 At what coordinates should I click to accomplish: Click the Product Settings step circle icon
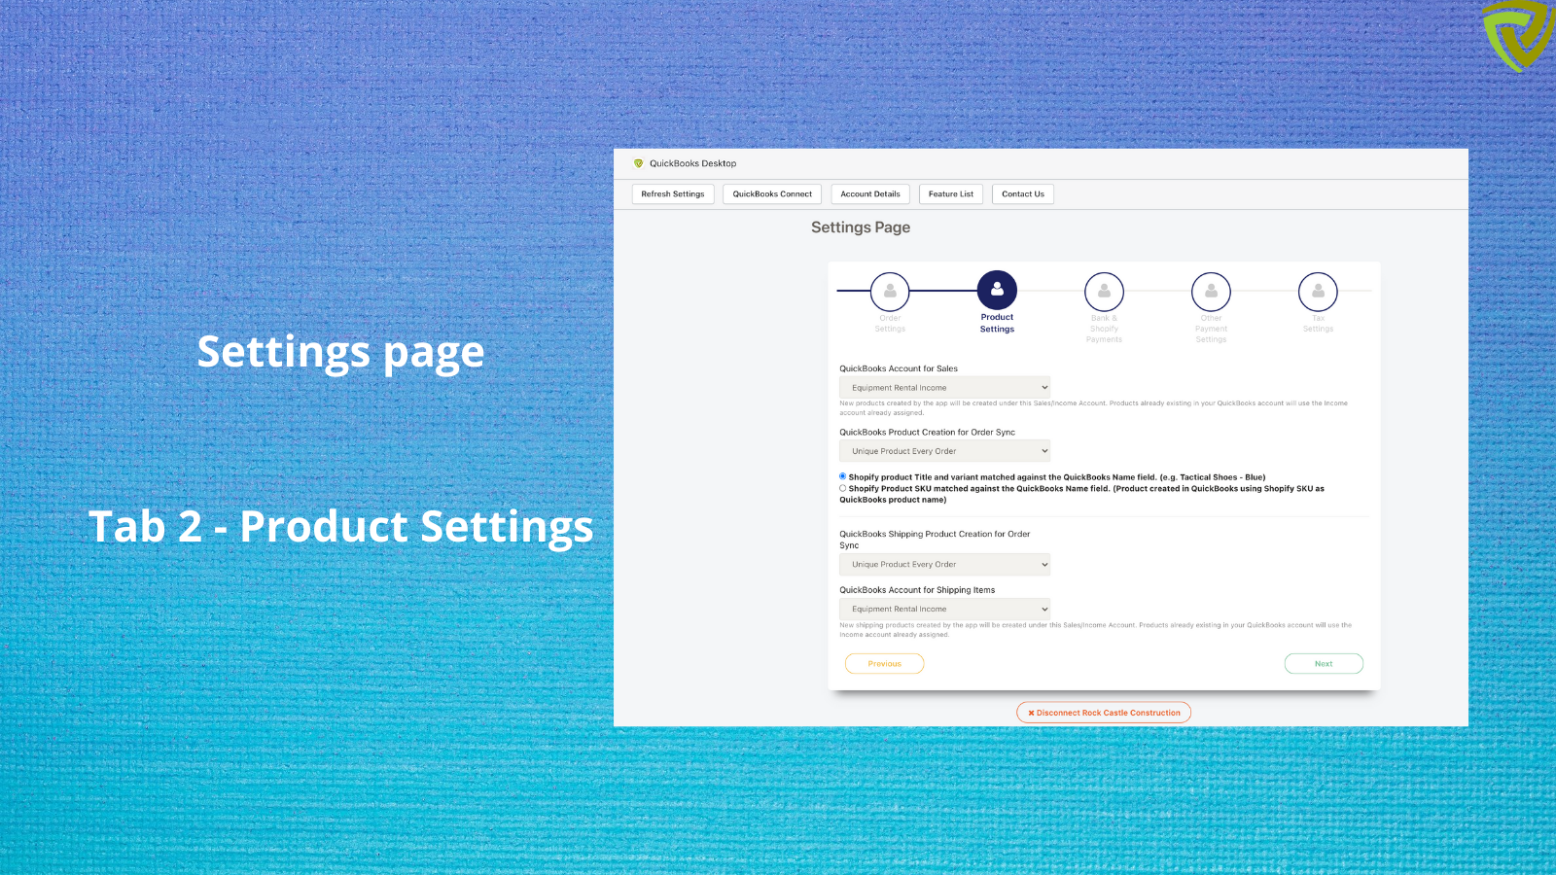pos(997,290)
